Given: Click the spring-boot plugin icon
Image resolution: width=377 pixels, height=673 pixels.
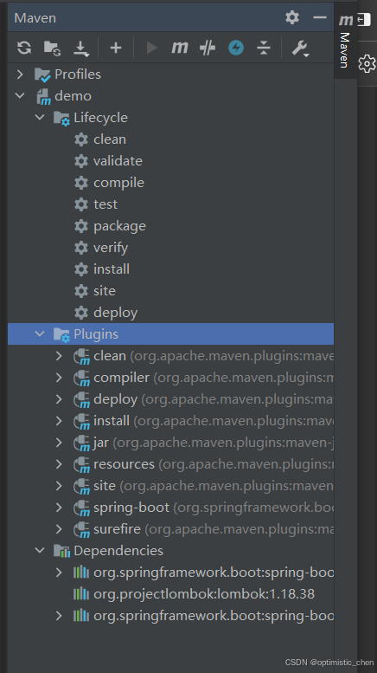Looking at the screenshot, I should [x=81, y=508].
